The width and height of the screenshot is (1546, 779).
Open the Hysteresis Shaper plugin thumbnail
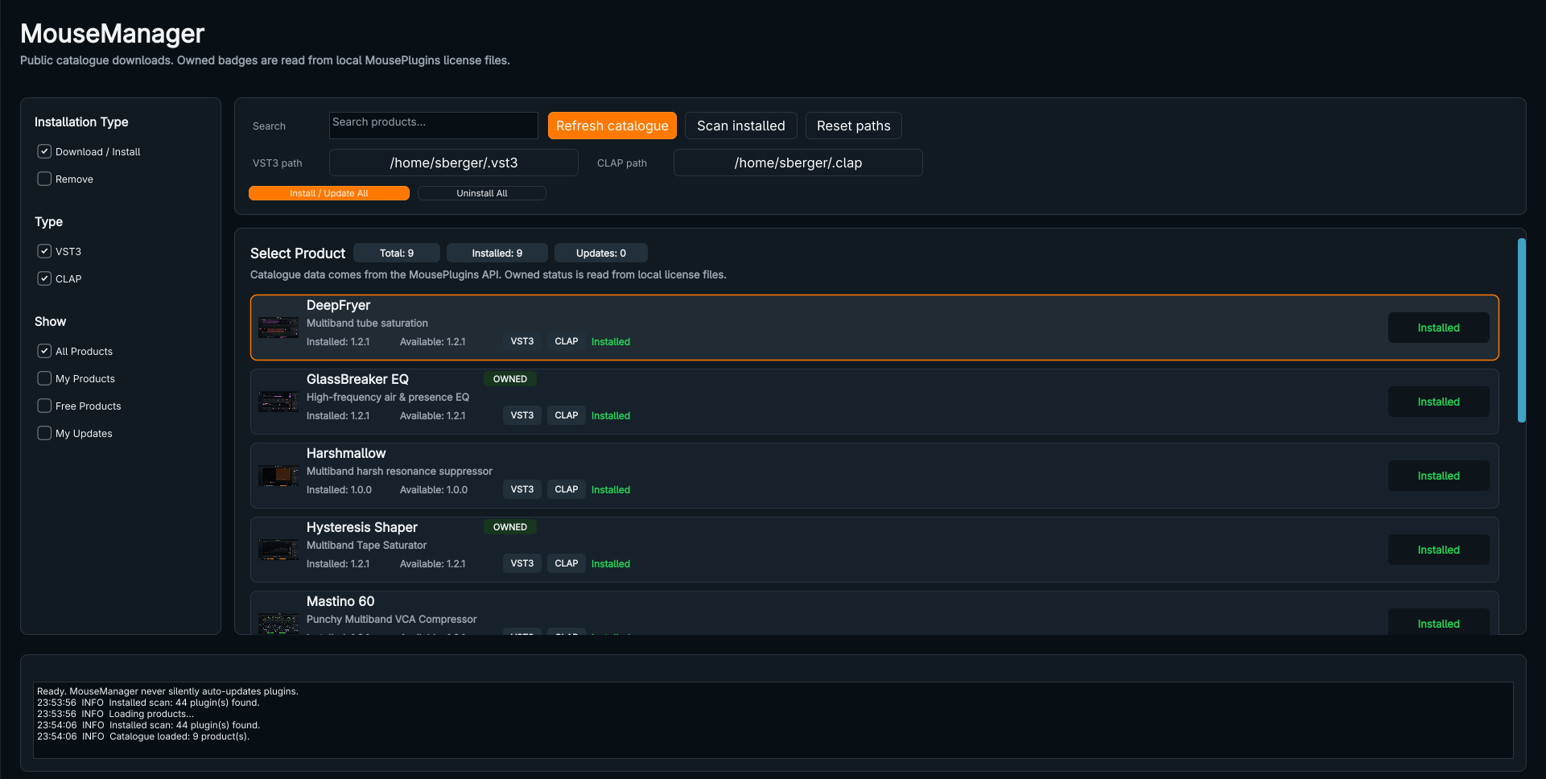click(278, 550)
